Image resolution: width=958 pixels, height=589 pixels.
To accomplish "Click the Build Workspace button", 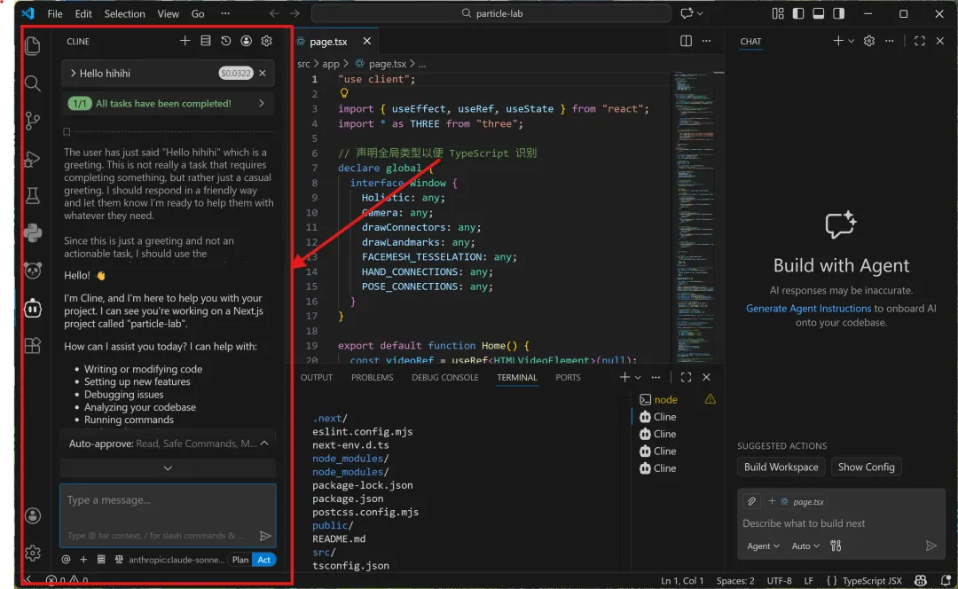I will click(x=781, y=467).
